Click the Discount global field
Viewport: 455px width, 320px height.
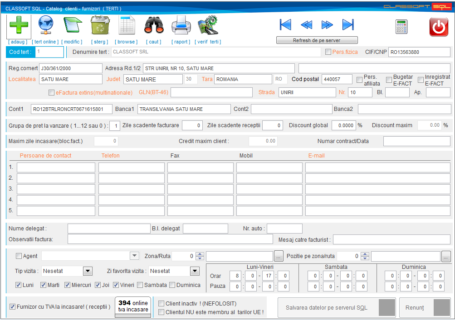coord(343,125)
